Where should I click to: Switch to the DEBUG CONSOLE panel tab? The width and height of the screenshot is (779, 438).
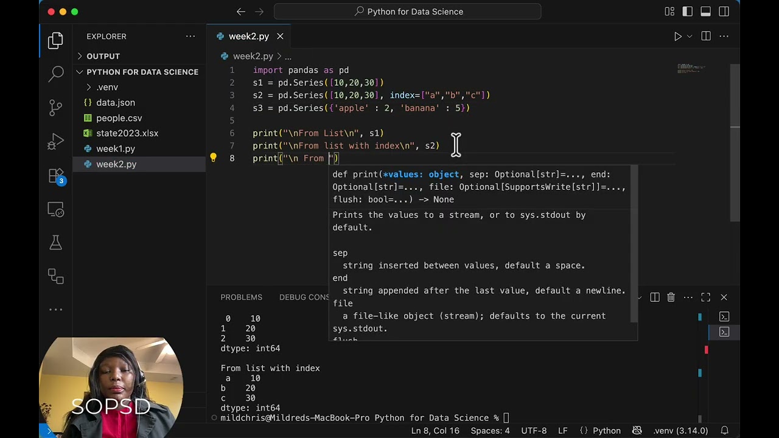tap(304, 297)
